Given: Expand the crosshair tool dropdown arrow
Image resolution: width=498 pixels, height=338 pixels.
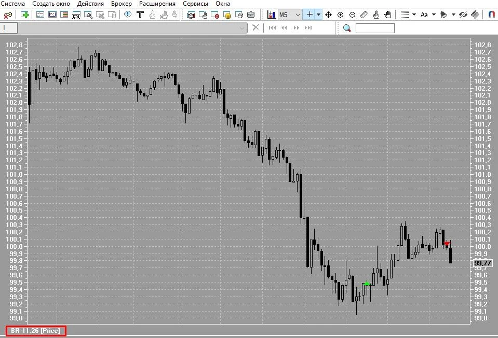Looking at the screenshot, I should 318,15.
